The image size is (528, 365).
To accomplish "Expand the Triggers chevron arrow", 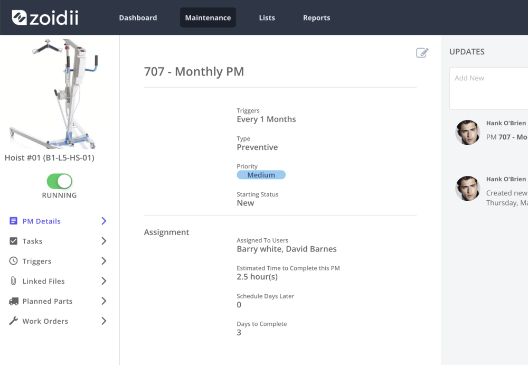I will click(x=103, y=261).
